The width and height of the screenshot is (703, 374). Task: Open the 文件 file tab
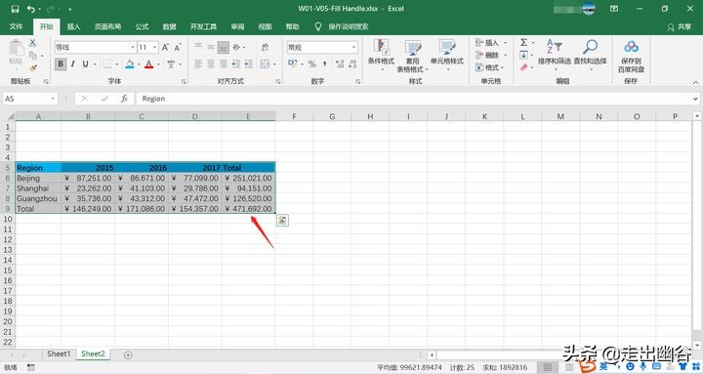pos(16,27)
